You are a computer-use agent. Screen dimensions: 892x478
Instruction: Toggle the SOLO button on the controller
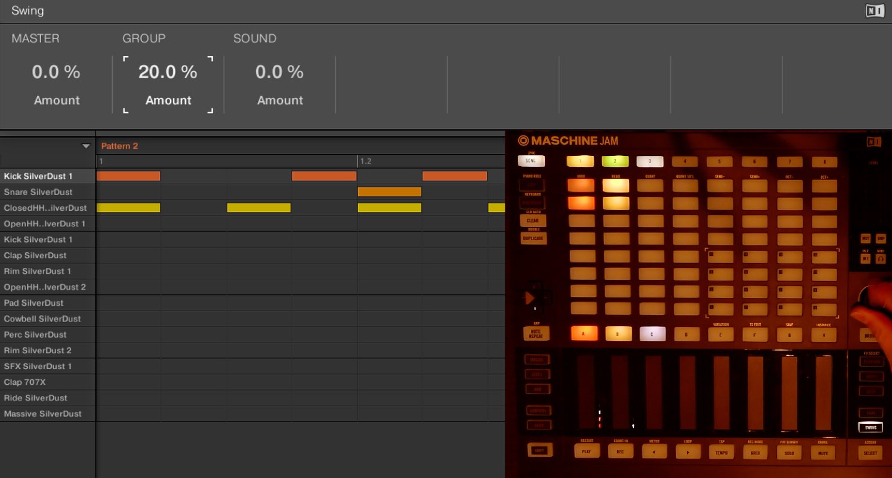[x=788, y=452]
